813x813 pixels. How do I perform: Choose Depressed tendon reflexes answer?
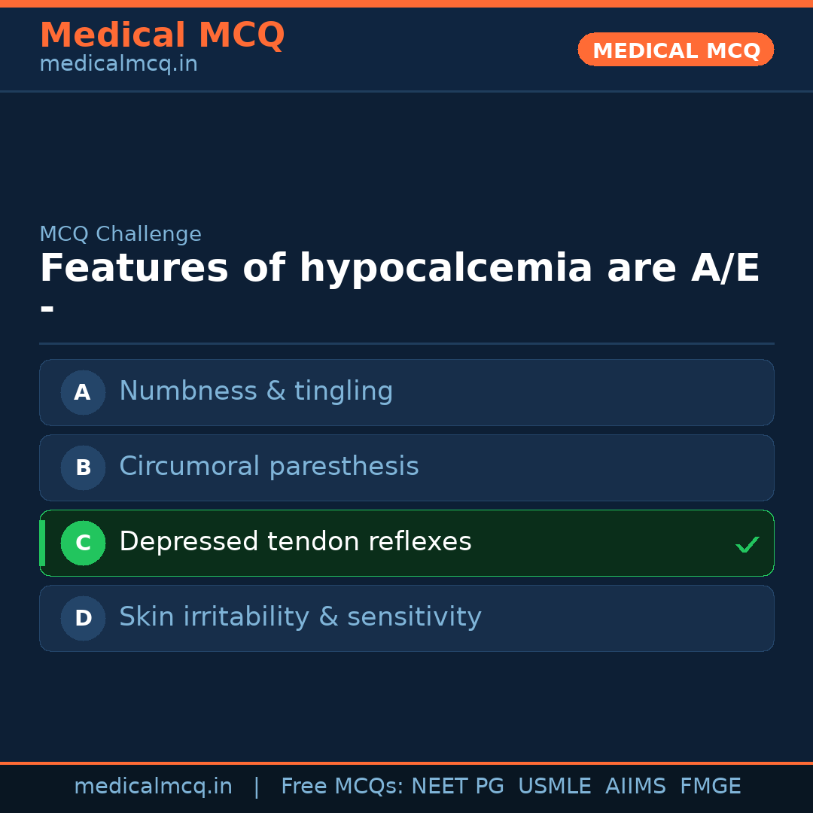[x=295, y=542]
